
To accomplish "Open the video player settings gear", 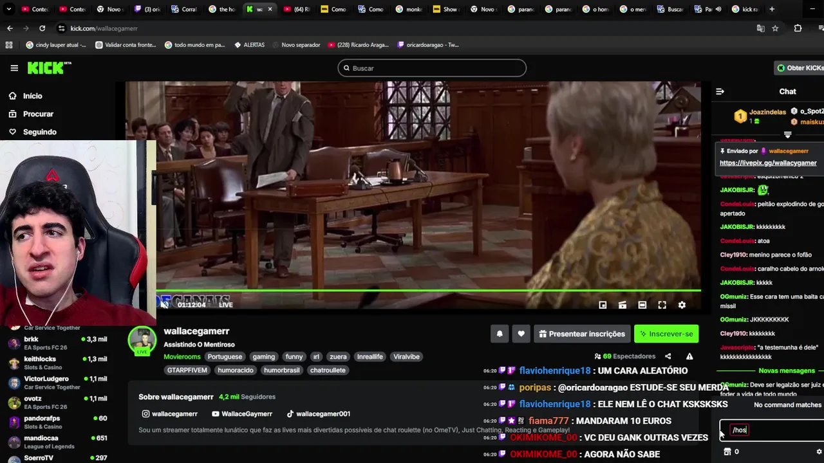I will [x=682, y=305].
